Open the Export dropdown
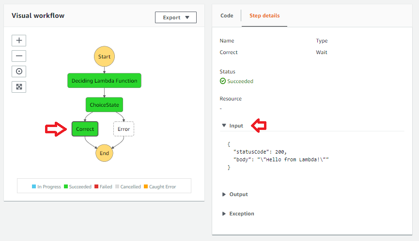This screenshot has width=419, height=241. [175, 17]
